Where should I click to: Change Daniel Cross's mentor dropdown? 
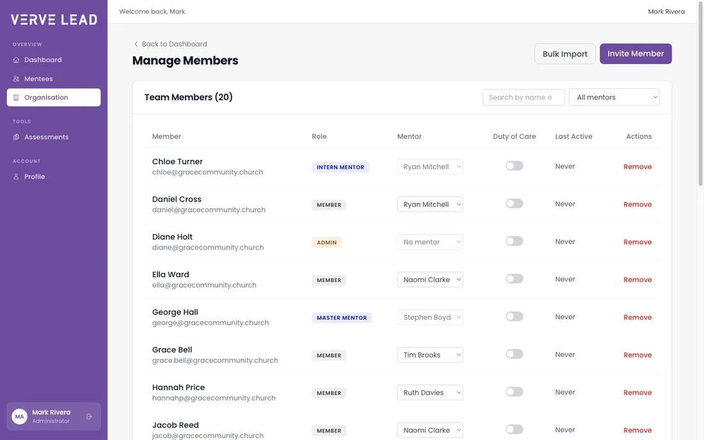pos(430,204)
